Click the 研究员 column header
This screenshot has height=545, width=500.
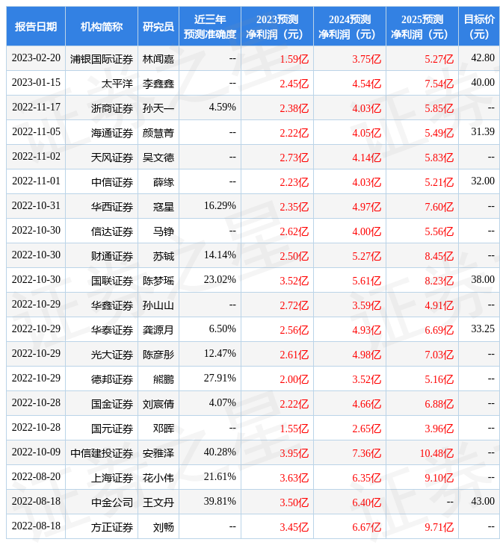(x=158, y=26)
